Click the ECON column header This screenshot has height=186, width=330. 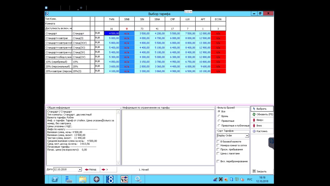218,19
